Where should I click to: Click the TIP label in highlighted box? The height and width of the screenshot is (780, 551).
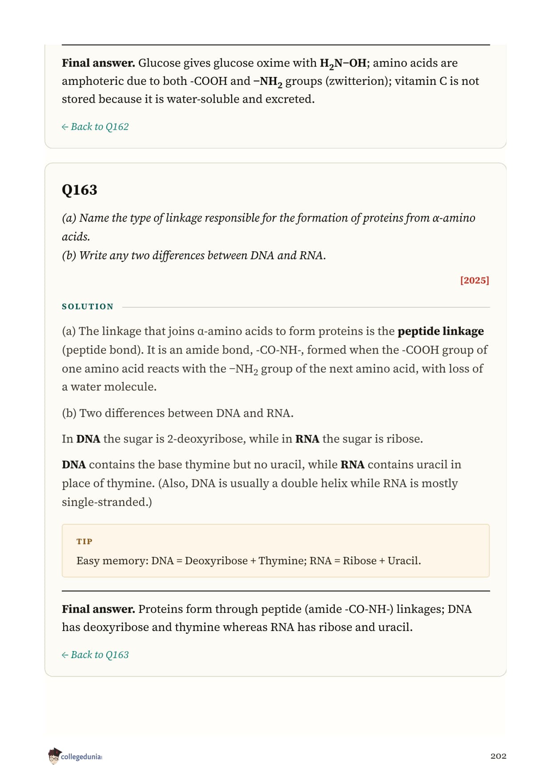(84, 541)
